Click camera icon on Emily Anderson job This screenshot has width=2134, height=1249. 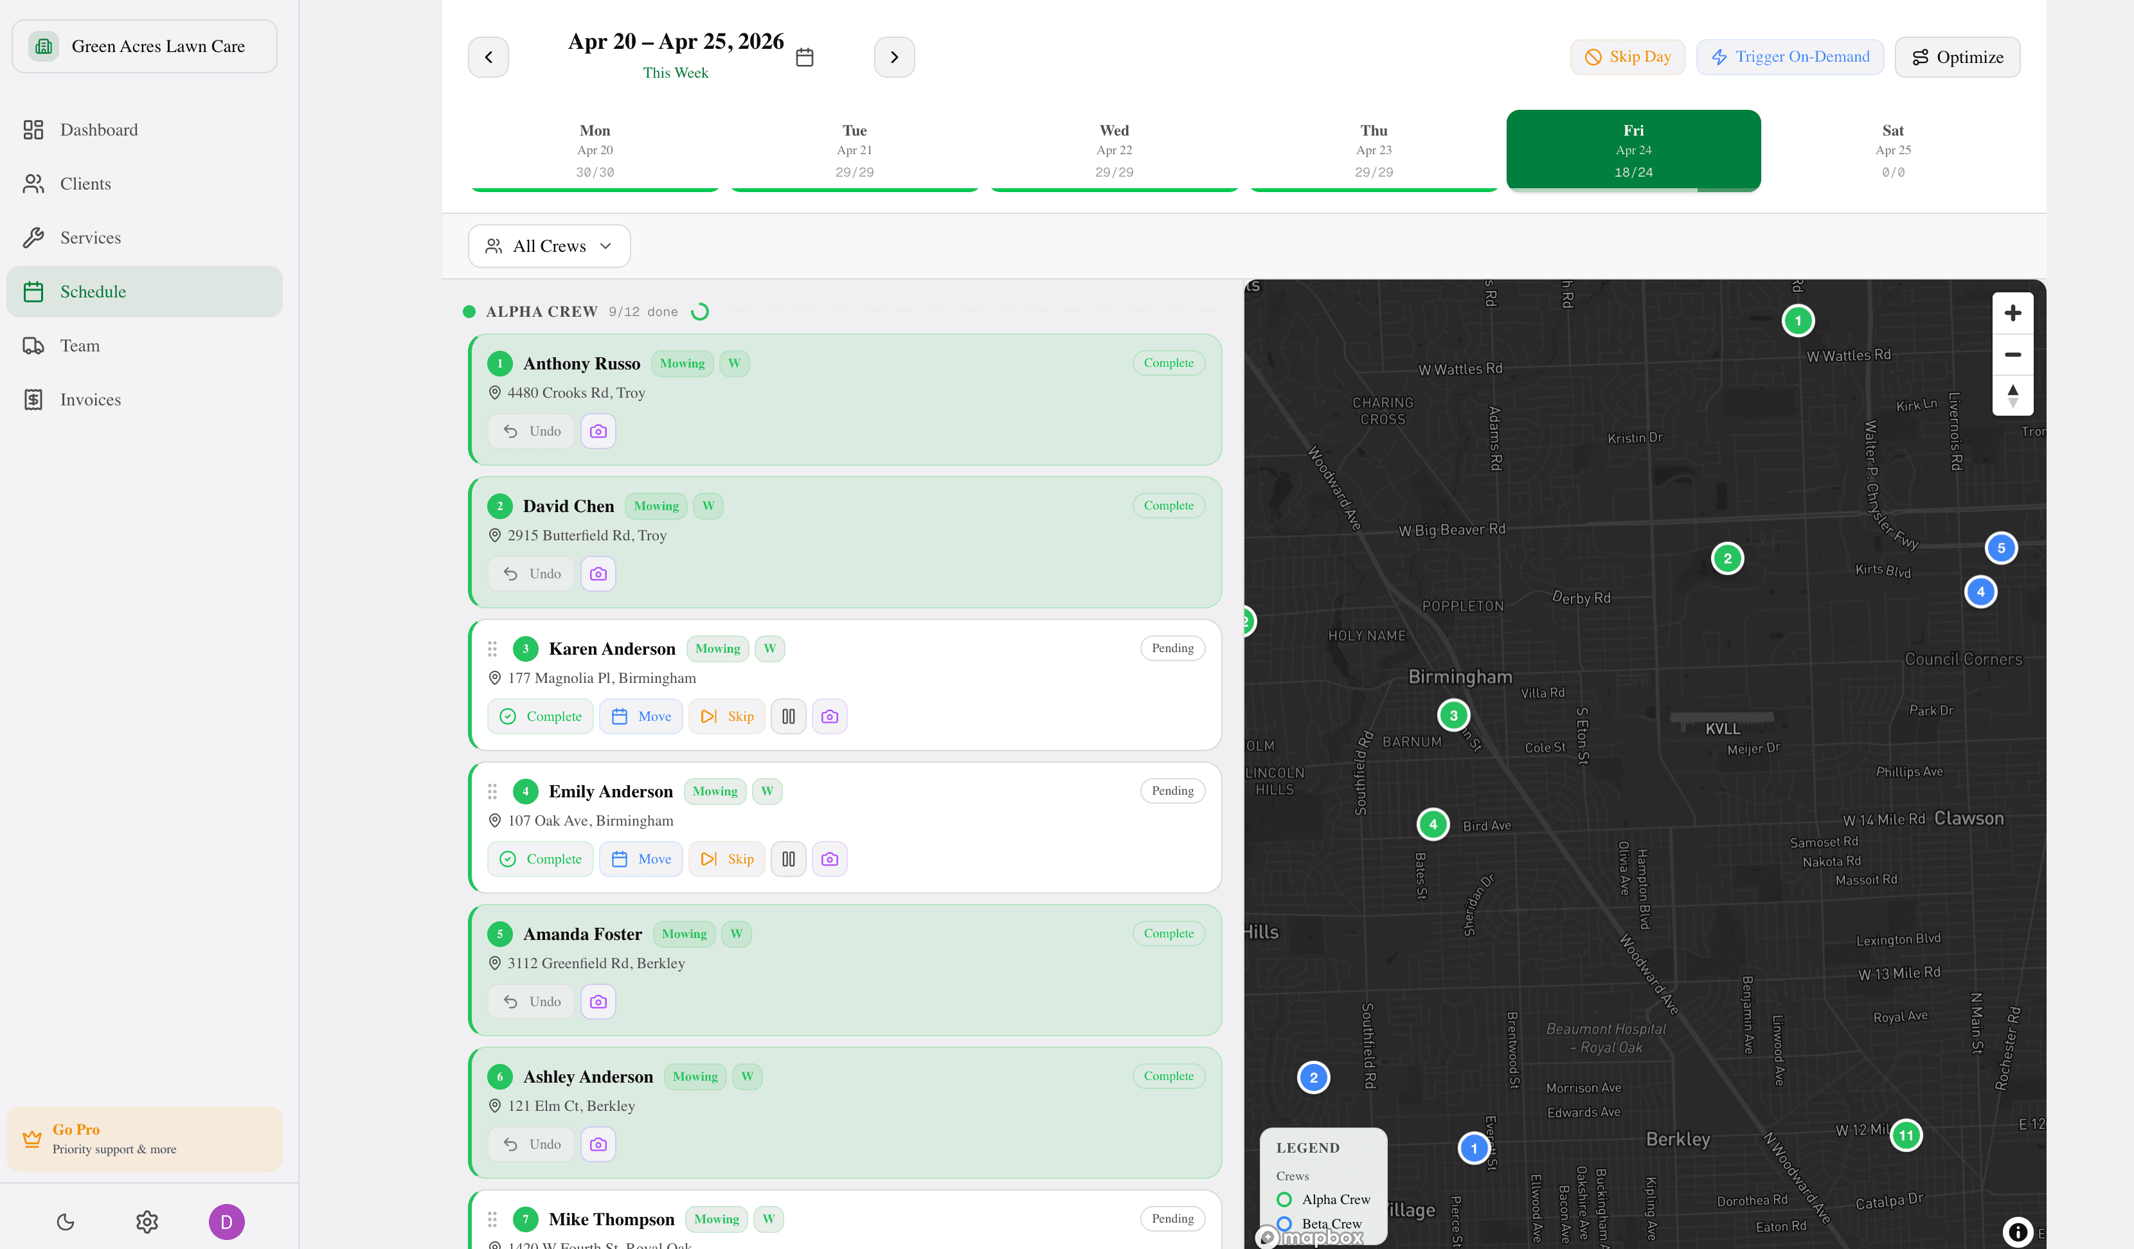pos(829,859)
